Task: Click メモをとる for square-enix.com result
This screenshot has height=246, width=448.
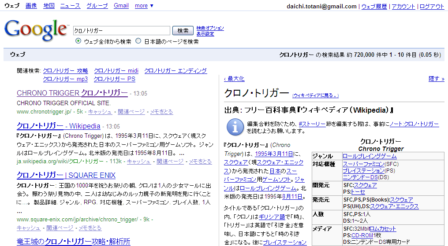Action: coord(90,228)
